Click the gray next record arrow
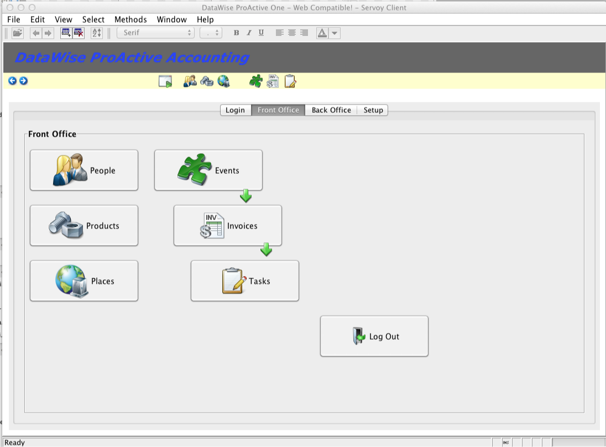 48,33
